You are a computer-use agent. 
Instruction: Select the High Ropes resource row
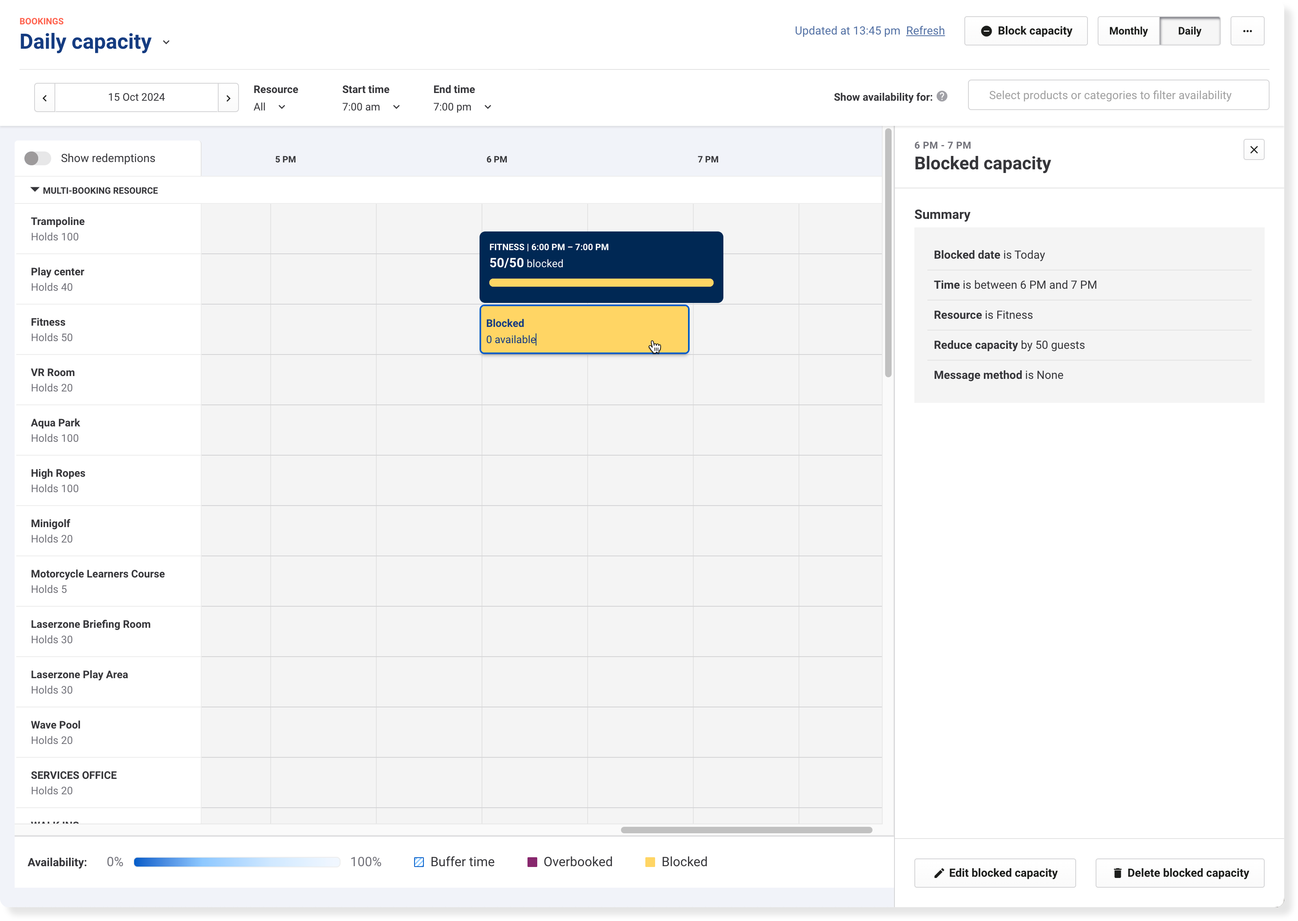pyautogui.click(x=108, y=481)
